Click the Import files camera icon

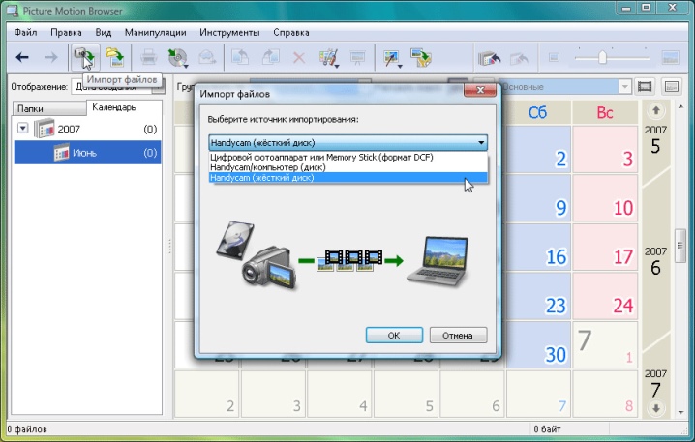[84, 57]
